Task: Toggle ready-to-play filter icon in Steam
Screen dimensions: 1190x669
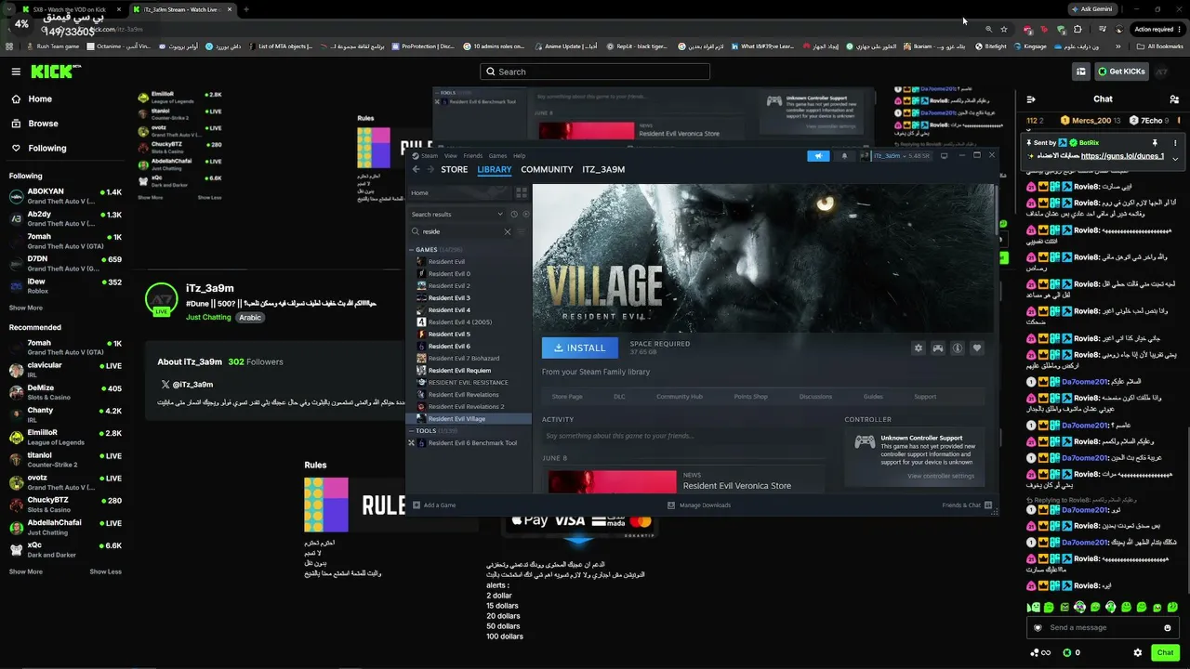Action: pyautogui.click(x=526, y=215)
